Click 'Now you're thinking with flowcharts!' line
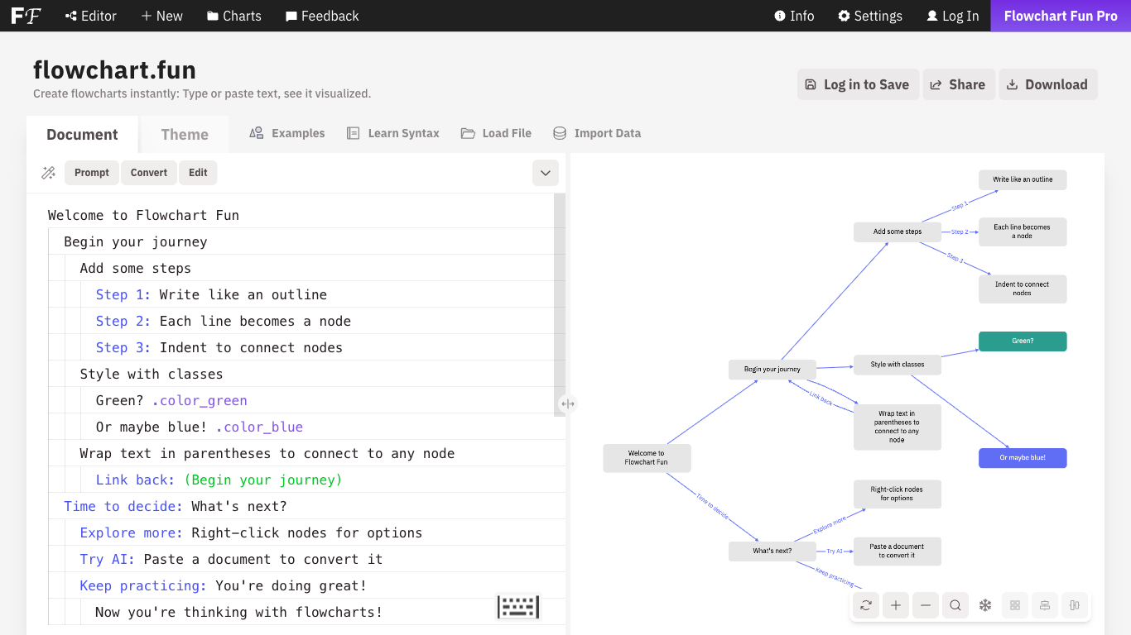 click(x=239, y=612)
